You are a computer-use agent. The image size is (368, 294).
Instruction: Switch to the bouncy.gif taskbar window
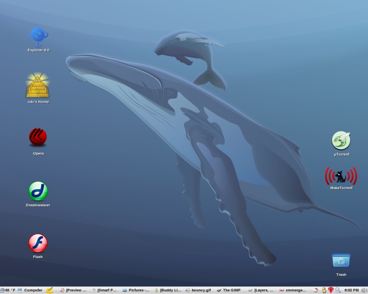tap(198, 290)
